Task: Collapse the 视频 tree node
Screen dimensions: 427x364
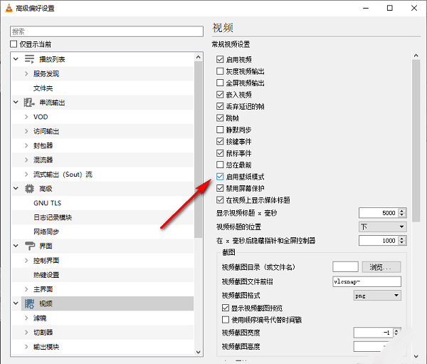Action: (16, 303)
